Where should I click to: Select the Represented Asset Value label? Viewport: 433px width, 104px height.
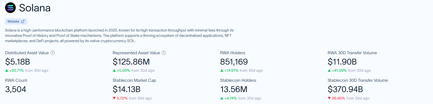click(x=136, y=53)
